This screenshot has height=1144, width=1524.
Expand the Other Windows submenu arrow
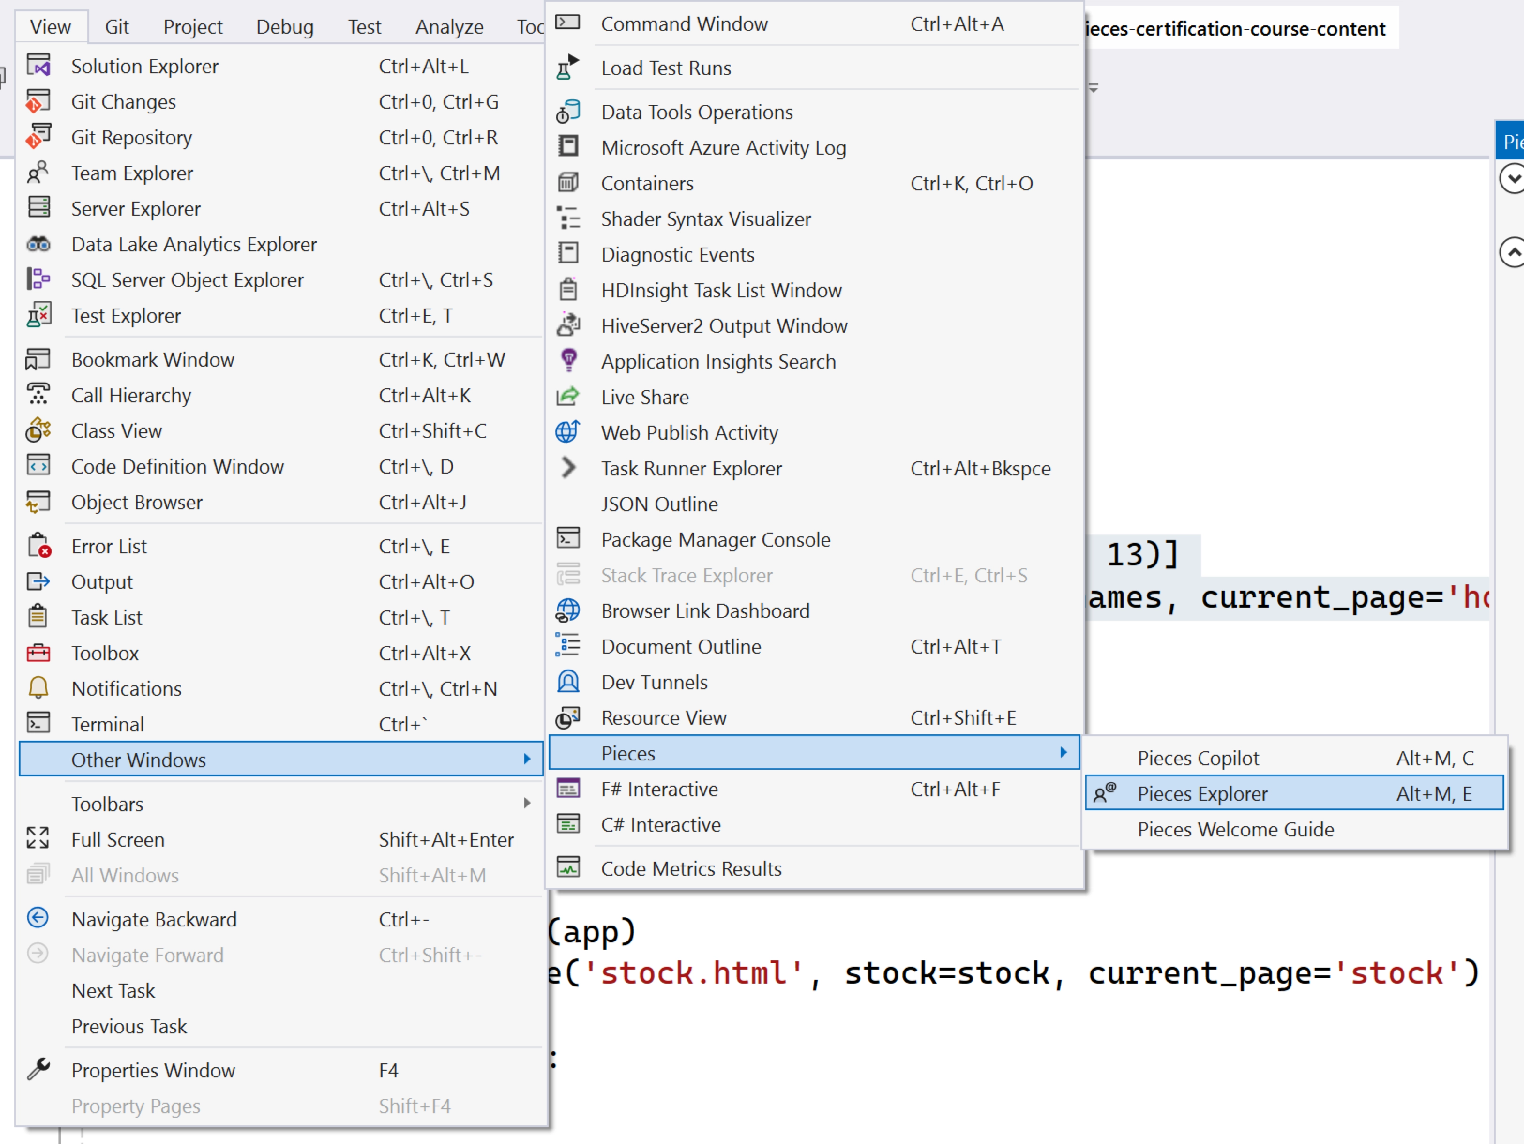pyautogui.click(x=528, y=759)
